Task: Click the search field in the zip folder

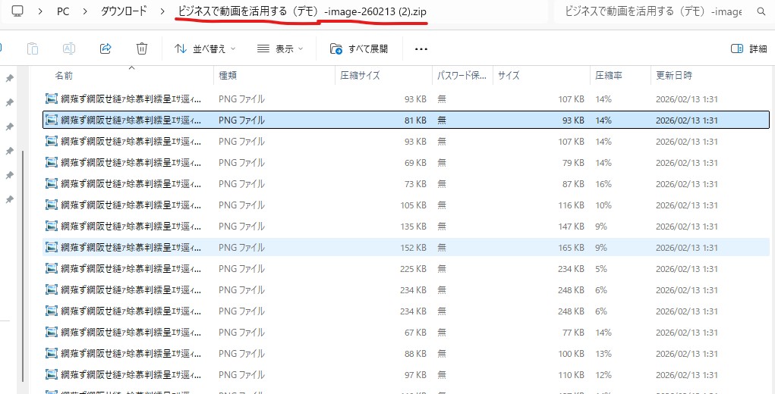Action: point(653,12)
